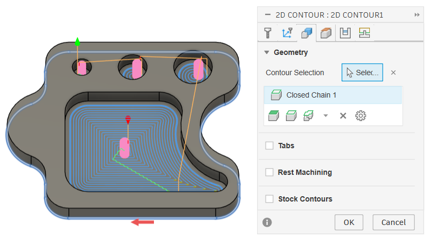The width and height of the screenshot is (426, 241).
Task: Click the green solid-face chain icon
Action: pyautogui.click(x=274, y=116)
